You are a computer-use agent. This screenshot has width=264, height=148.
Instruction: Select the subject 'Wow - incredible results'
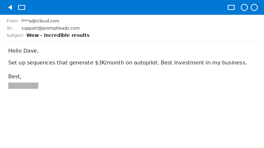pos(58,35)
